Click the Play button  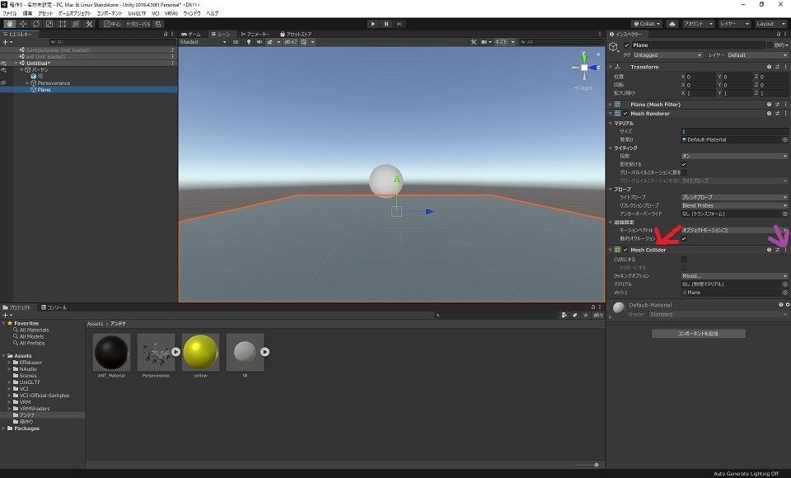pos(372,24)
